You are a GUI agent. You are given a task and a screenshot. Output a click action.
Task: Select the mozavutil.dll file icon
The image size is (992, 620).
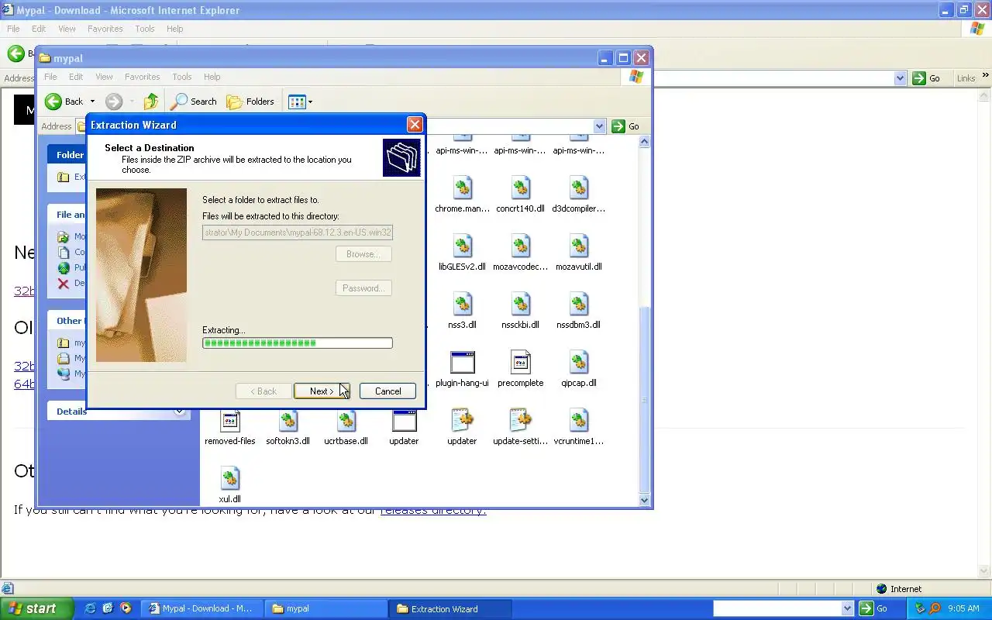578,246
